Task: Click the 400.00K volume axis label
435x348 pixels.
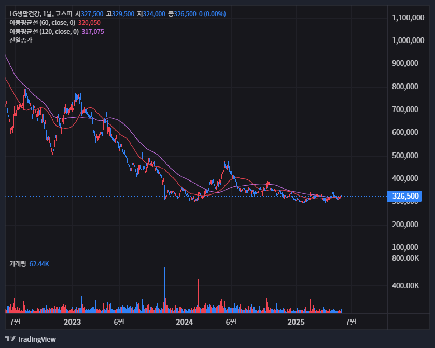Action: click(x=405, y=286)
